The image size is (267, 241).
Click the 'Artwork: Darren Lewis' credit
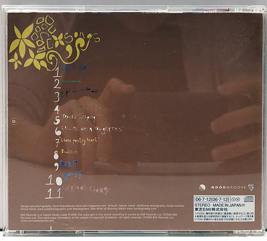pyautogui.click(x=121, y=206)
